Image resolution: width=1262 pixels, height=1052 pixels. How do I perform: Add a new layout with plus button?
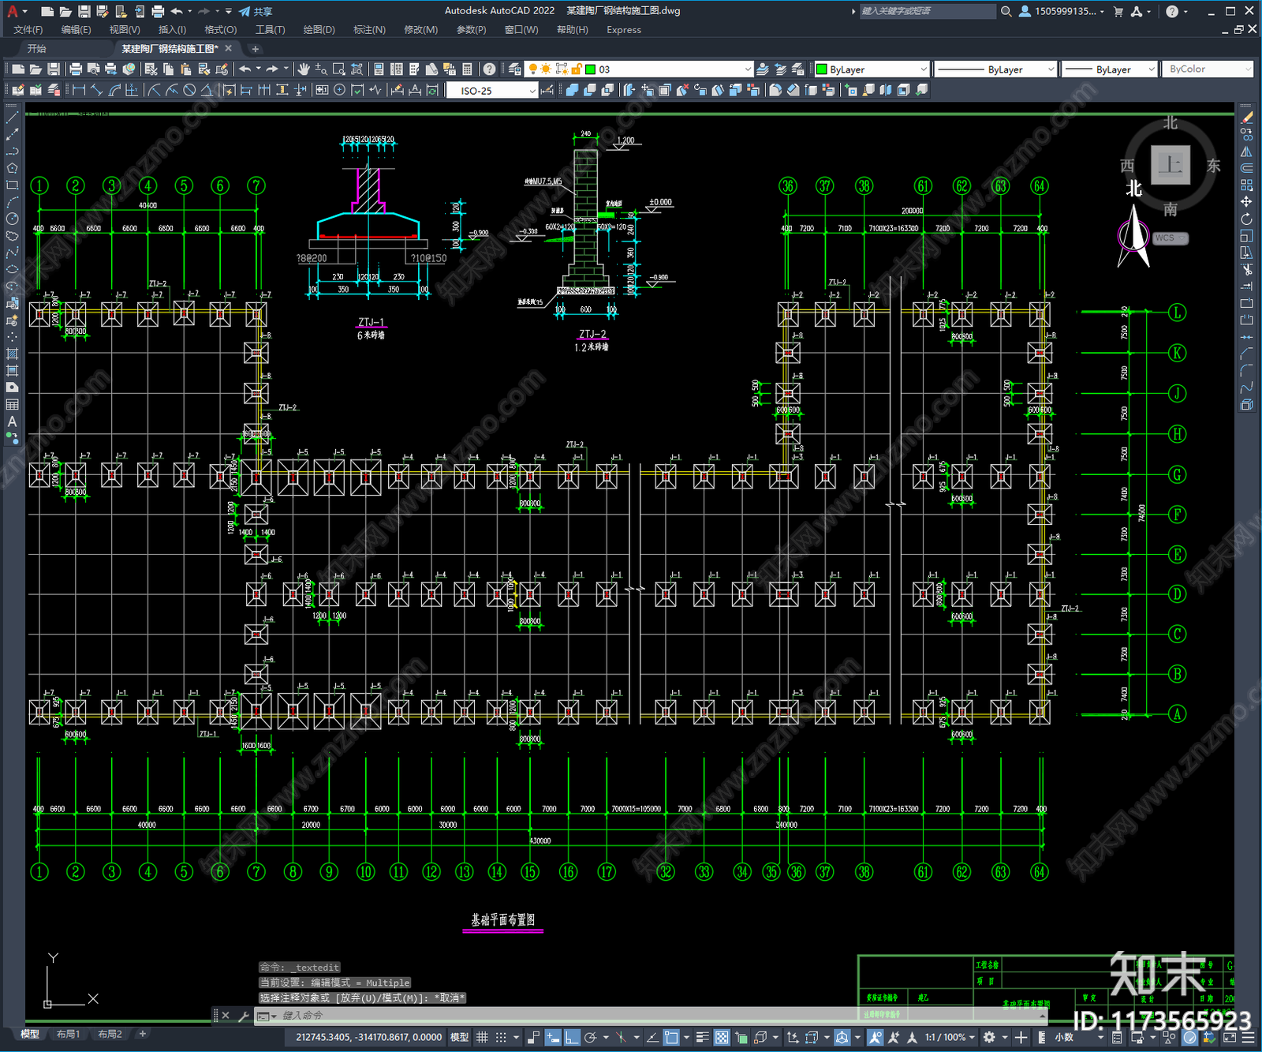(x=143, y=1034)
